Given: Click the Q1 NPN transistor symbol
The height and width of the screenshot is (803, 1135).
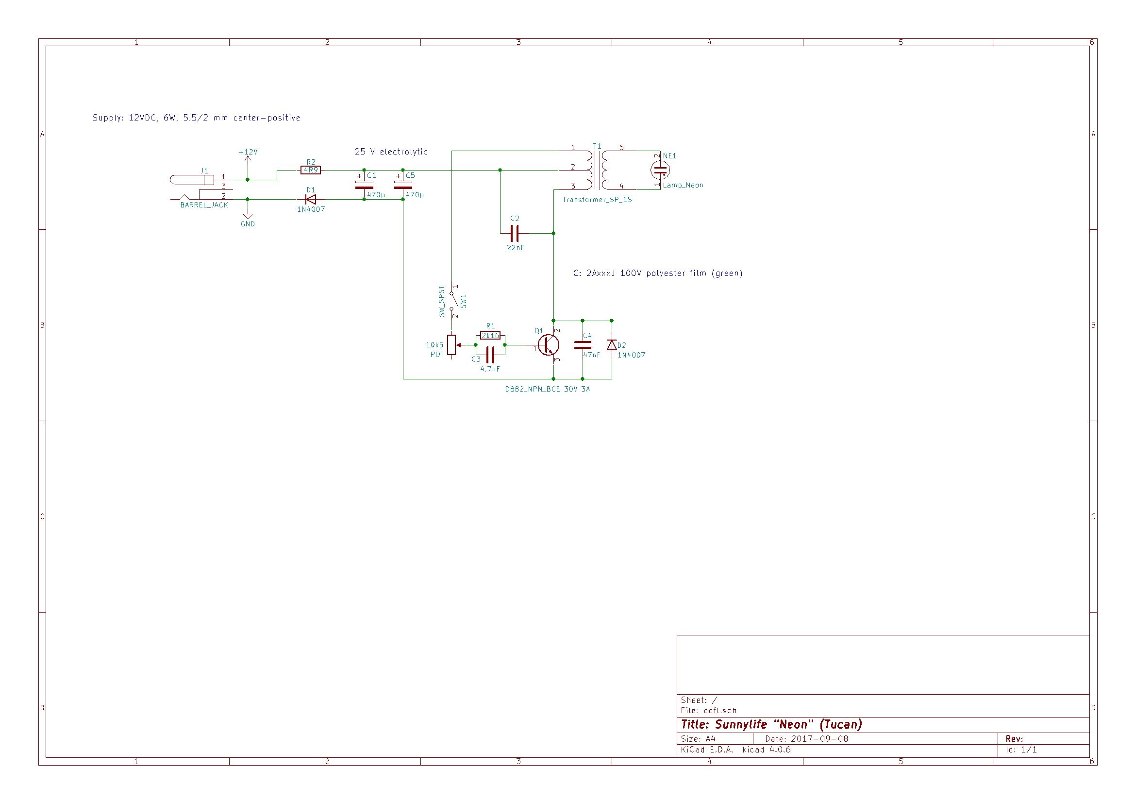Looking at the screenshot, I should click(548, 345).
